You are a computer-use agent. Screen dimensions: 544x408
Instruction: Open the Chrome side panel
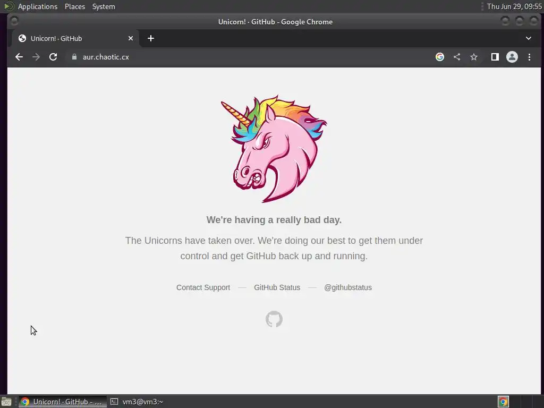coord(495,57)
